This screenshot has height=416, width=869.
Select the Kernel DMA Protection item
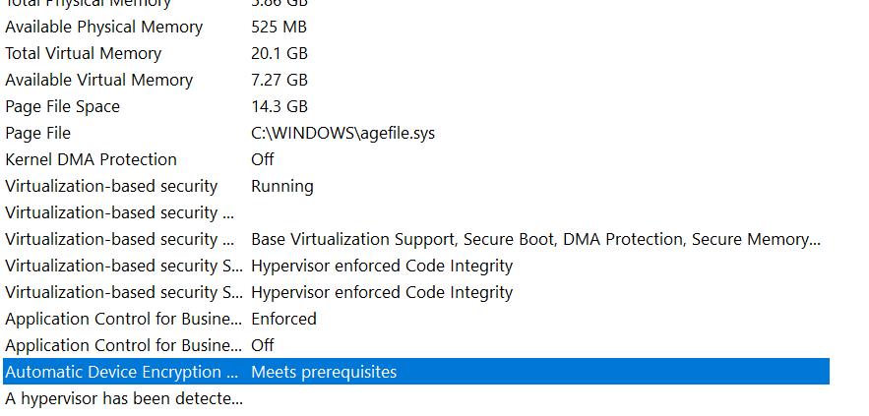(x=91, y=159)
